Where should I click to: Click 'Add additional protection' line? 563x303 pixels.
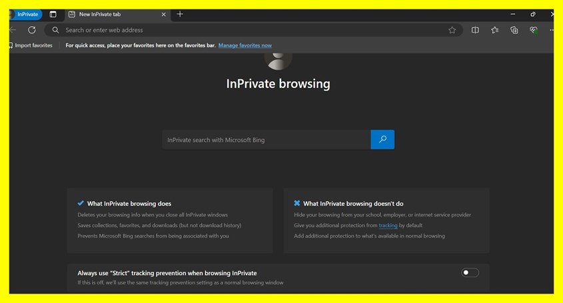click(x=369, y=236)
